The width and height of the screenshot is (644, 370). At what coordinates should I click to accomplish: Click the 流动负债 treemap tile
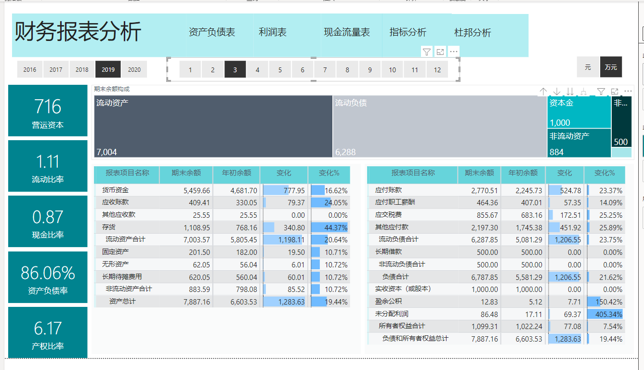pyautogui.click(x=440, y=127)
